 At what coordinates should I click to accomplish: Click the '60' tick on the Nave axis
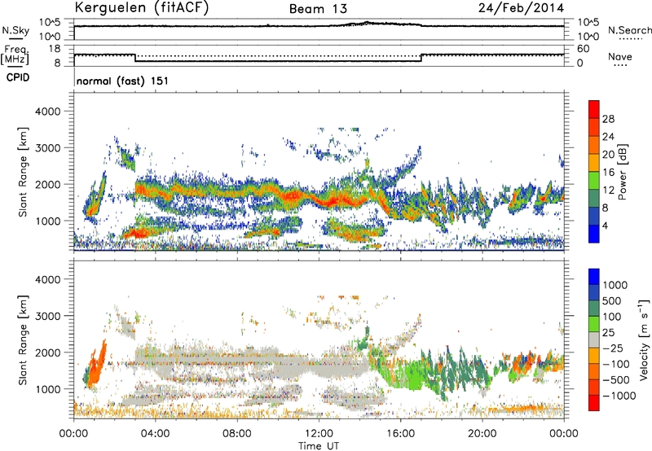click(583, 49)
